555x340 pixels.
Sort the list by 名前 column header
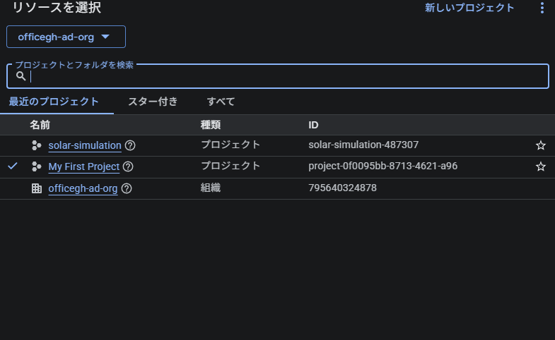[40, 125]
